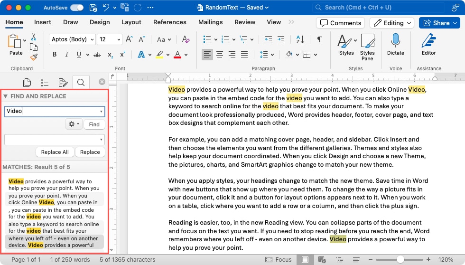The width and height of the screenshot is (465, 265).
Task: Click the Find button
Action: pos(94,124)
